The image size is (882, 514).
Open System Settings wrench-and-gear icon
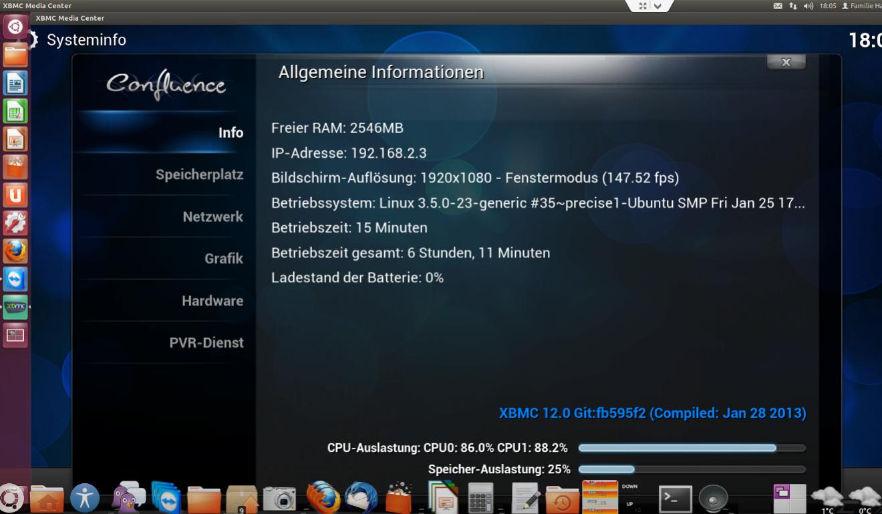tap(15, 223)
